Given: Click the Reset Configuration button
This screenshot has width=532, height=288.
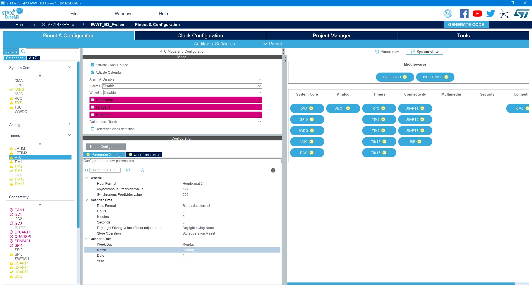Looking at the screenshot, I should (x=106, y=146).
